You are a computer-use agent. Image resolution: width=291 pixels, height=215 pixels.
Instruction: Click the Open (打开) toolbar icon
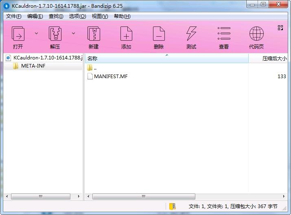(18, 34)
